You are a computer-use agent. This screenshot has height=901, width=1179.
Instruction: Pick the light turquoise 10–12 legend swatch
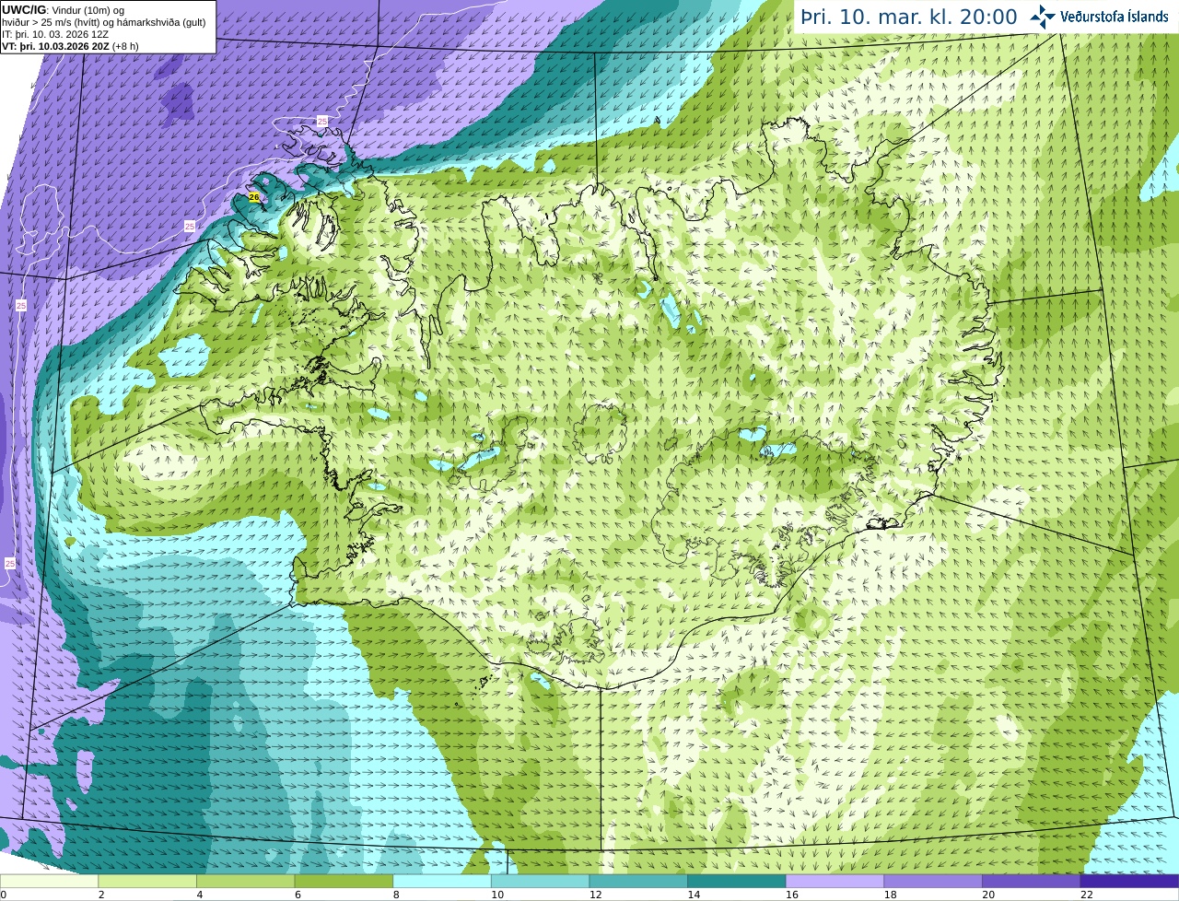tap(540, 881)
